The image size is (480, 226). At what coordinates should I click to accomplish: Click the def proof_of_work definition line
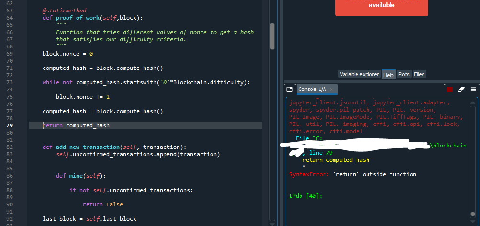93,18
